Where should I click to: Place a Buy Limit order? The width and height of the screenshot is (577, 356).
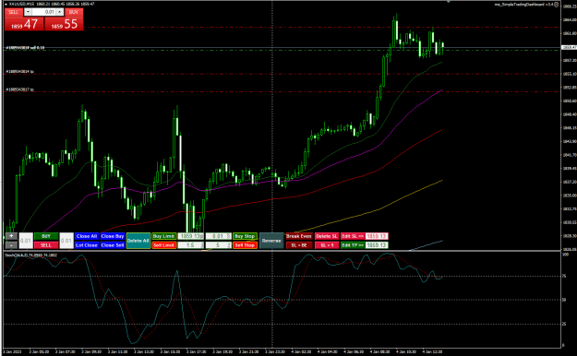tap(163, 236)
